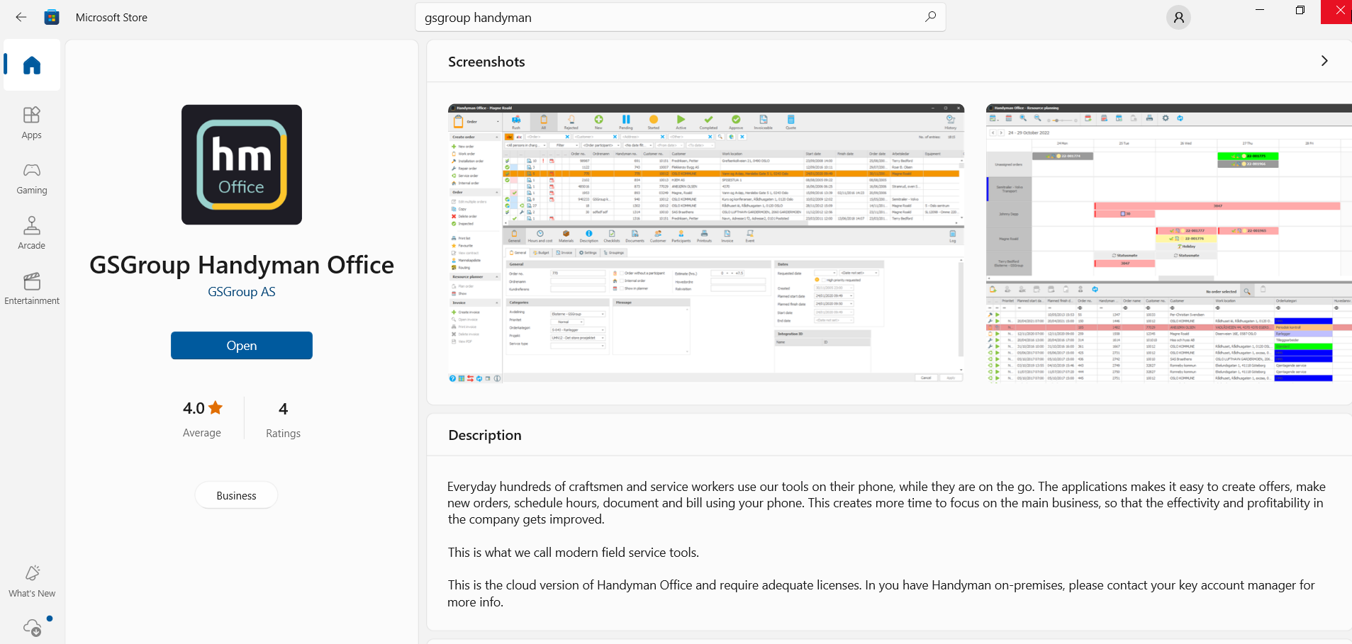The image size is (1352, 644).
Task: Open the Arcade sidebar section
Action: tap(32, 233)
